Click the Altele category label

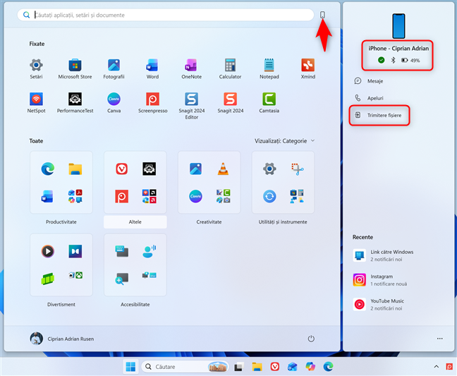click(135, 222)
